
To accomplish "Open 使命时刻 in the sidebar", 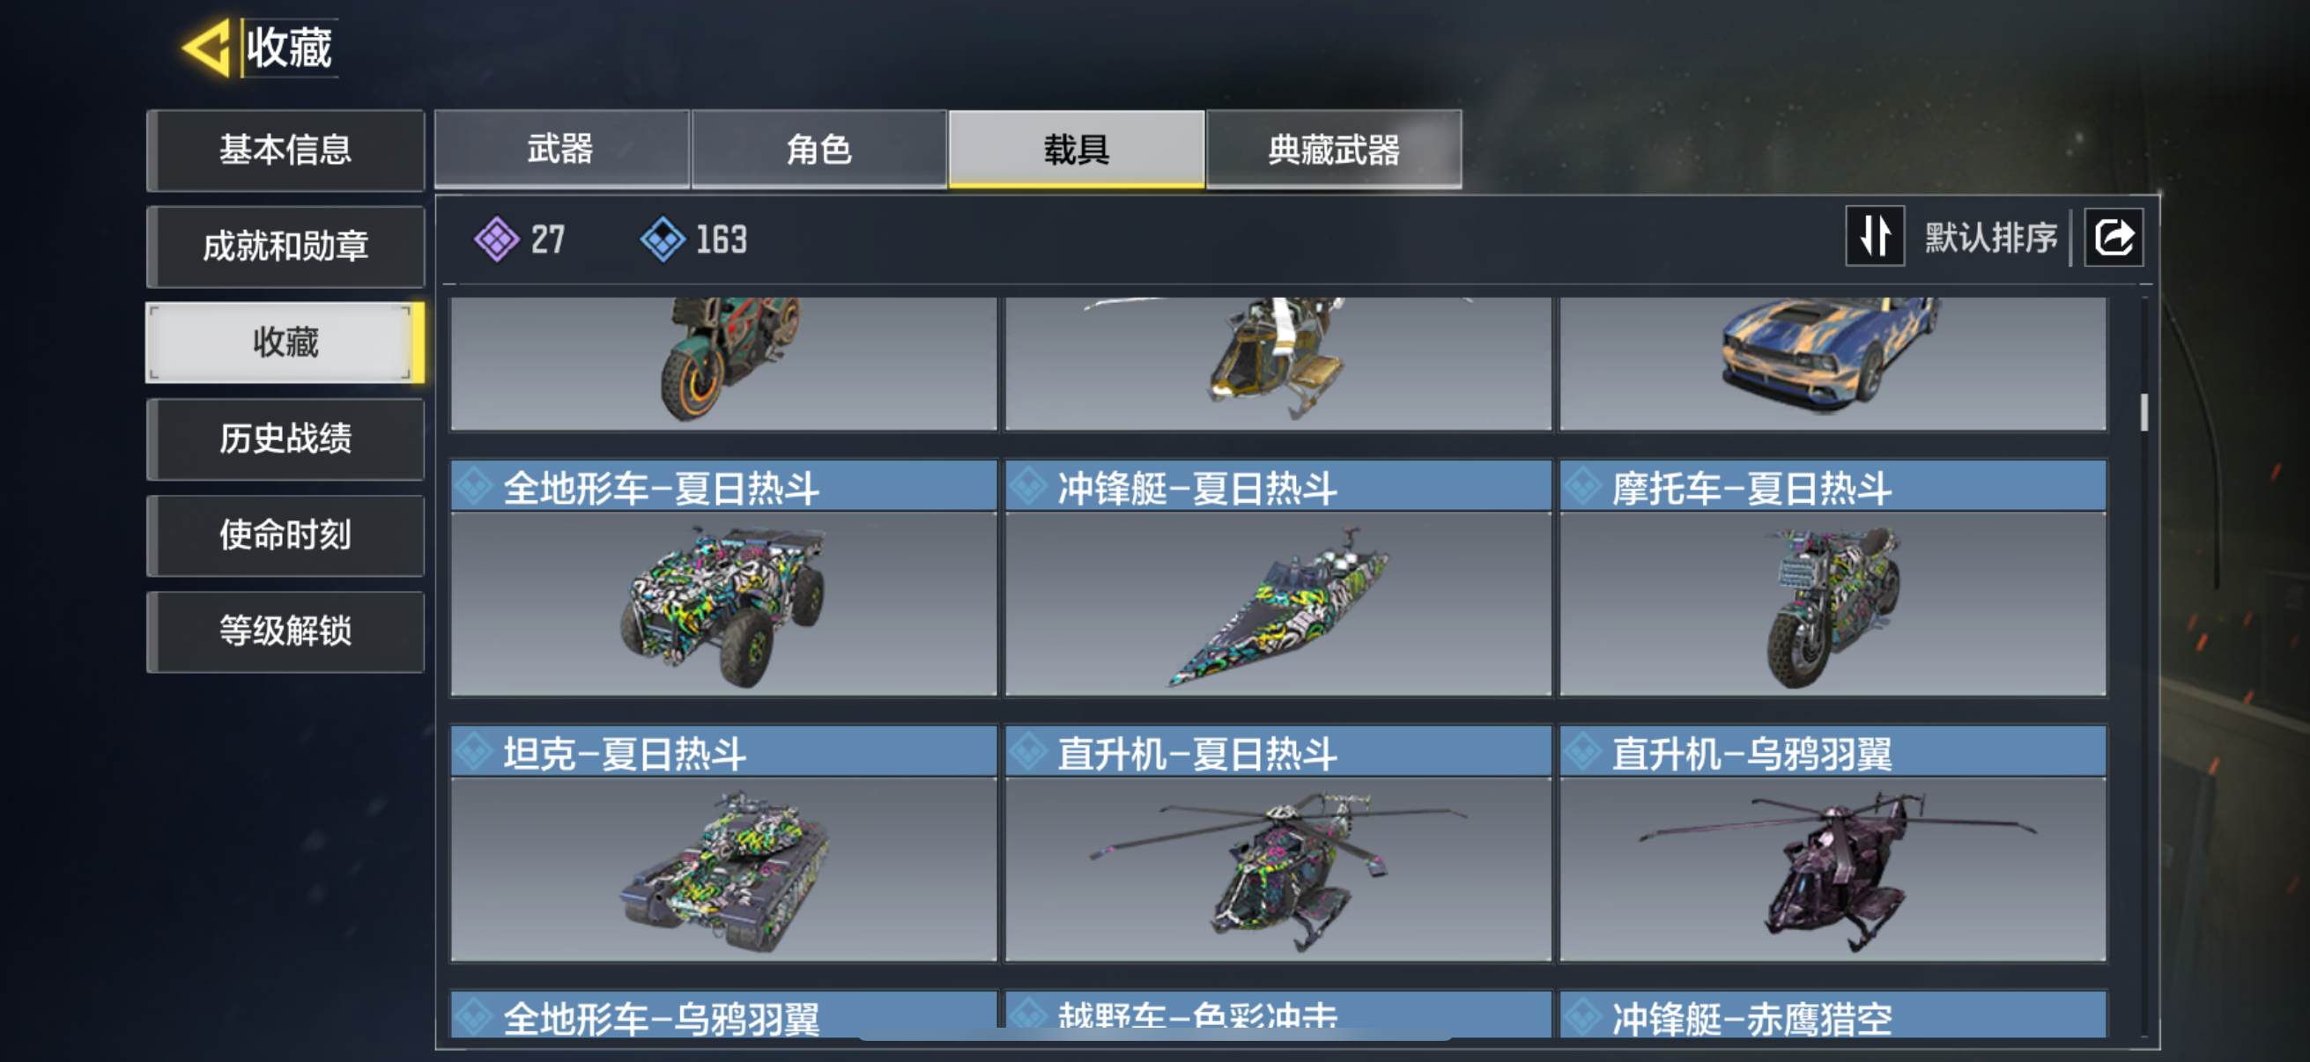I will (285, 535).
